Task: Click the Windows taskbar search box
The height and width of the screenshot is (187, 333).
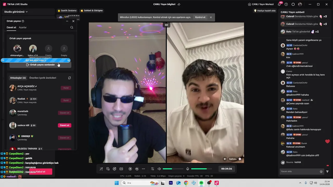Action: point(140,183)
